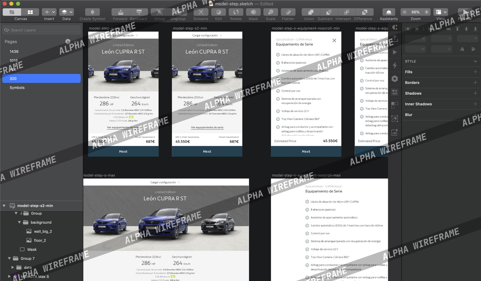Open the Symbols page
The image size is (481, 281).
click(17, 88)
